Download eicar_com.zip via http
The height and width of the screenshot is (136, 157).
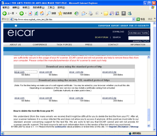(x=76, y=72)
